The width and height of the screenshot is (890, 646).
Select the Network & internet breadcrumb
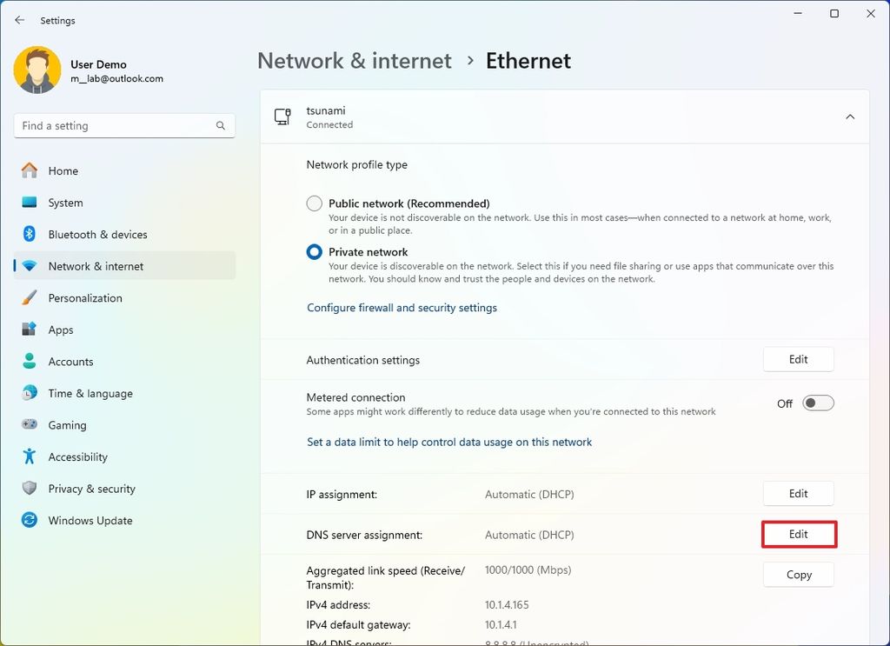click(x=354, y=60)
